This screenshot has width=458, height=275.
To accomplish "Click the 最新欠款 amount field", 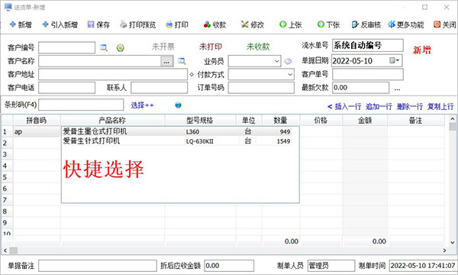I will coord(361,88).
